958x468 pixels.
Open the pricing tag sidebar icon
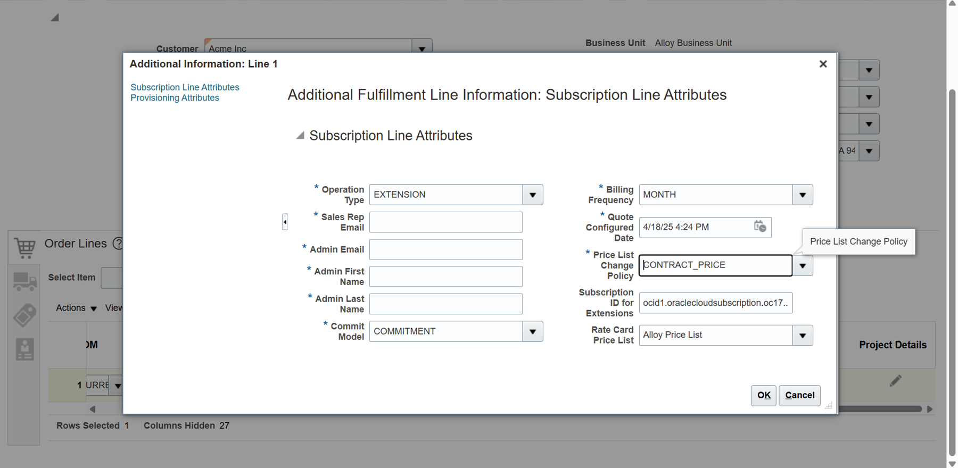[24, 315]
